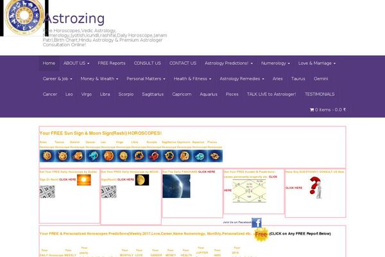The height and width of the screenshot is (257, 385).
Task: Select Virgo in the purple navigation bar
Action: tap(87, 94)
